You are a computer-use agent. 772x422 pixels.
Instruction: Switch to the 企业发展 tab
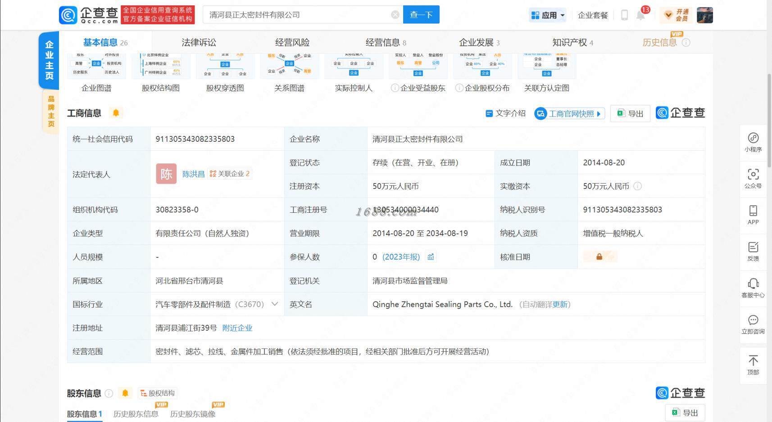pyautogui.click(x=479, y=42)
